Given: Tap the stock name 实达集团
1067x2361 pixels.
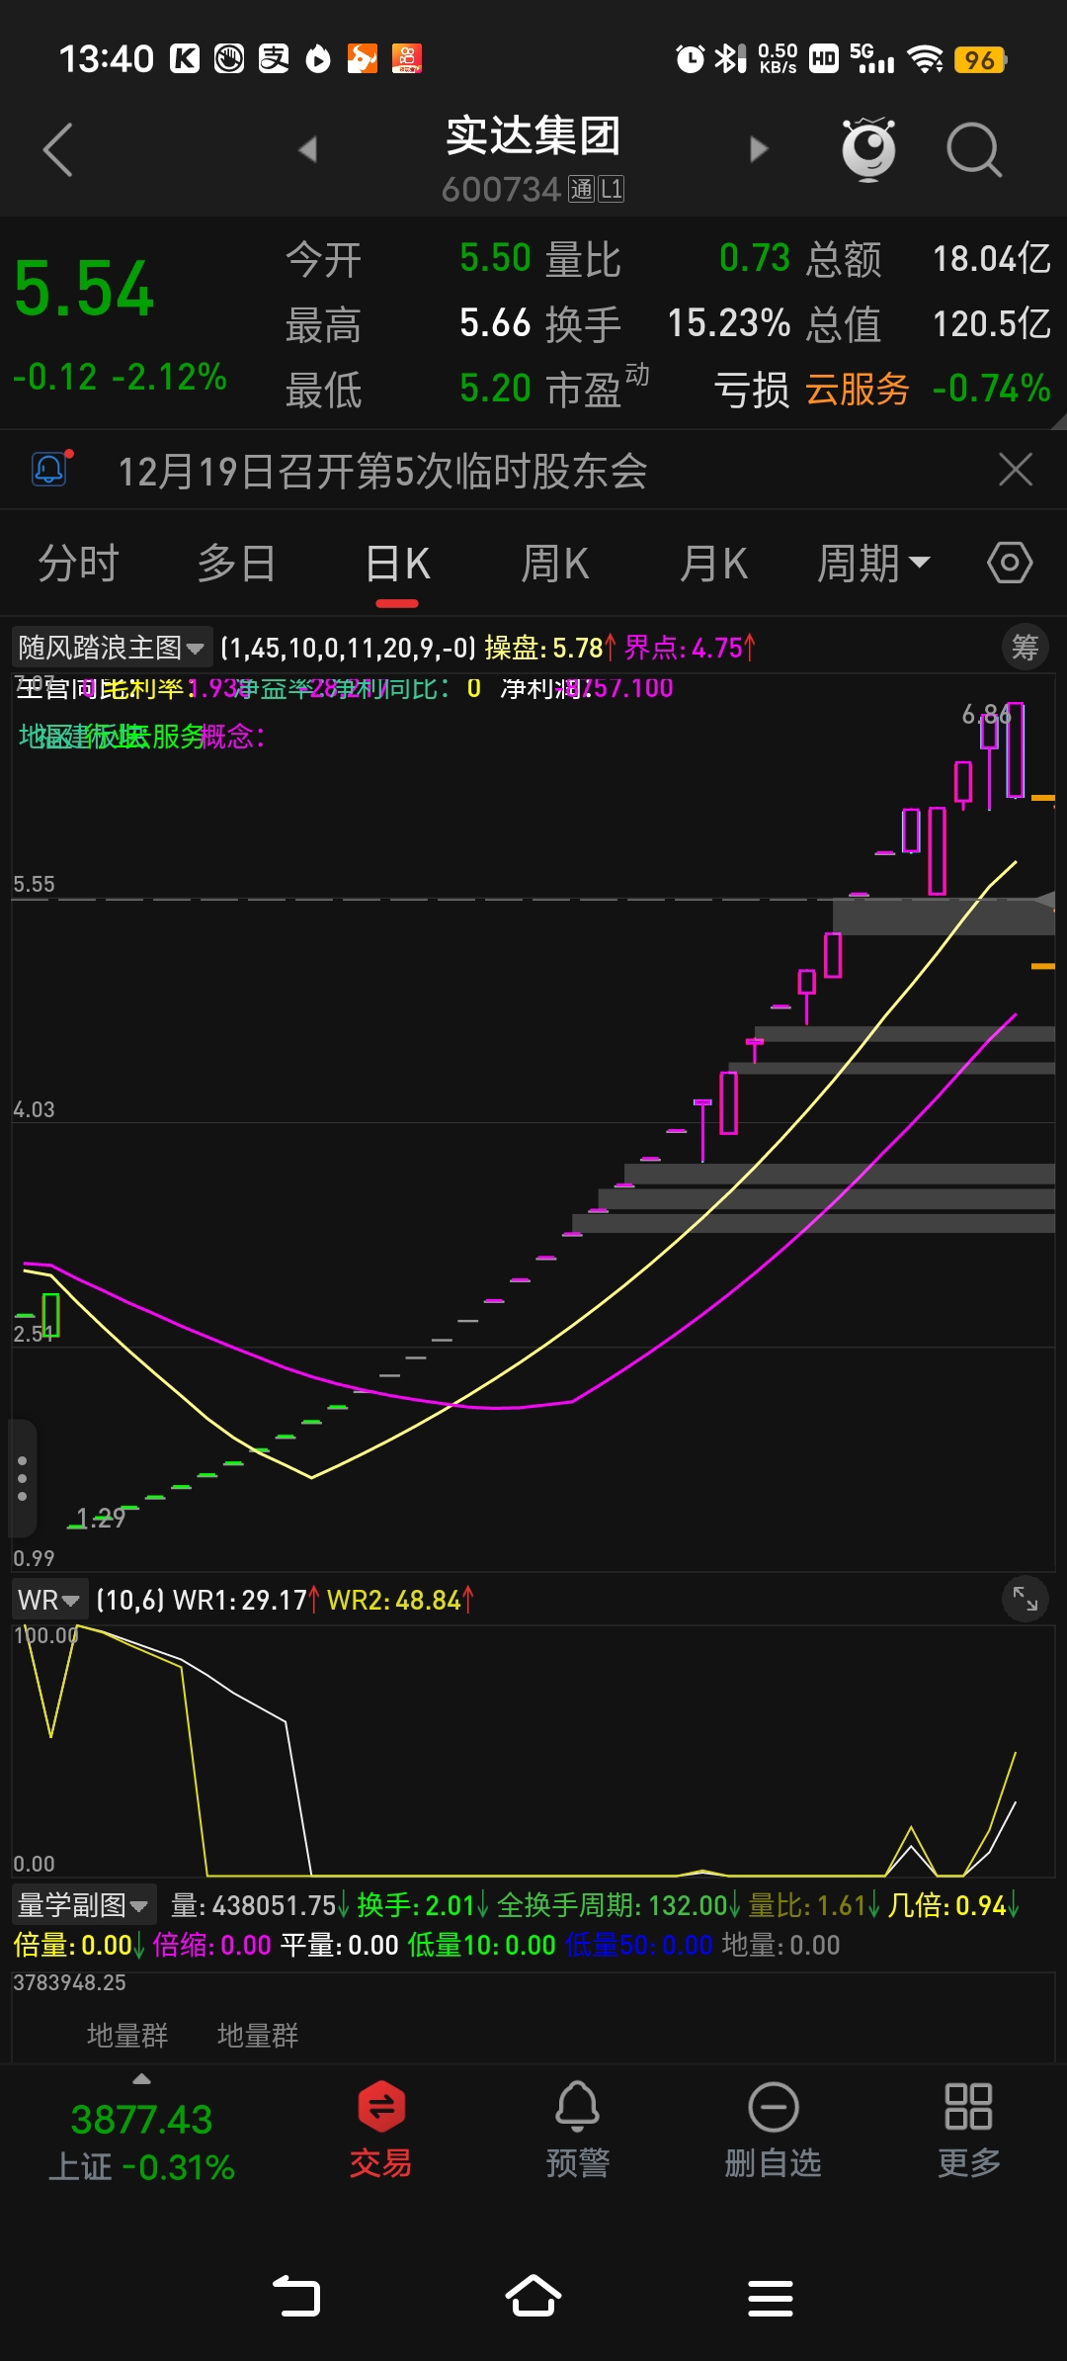Looking at the screenshot, I should pos(533,135).
